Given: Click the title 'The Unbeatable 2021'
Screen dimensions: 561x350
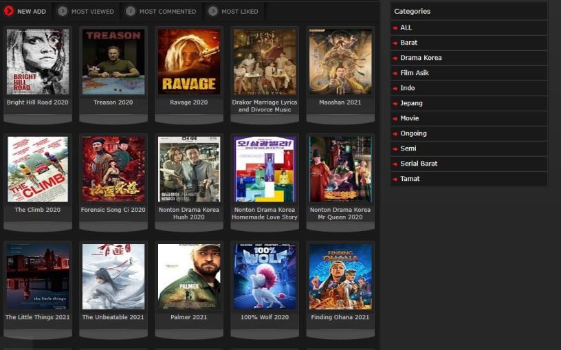Looking at the screenshot, I should 113,317.
